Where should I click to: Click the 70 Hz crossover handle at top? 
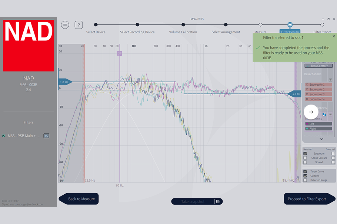coord(120,53)
